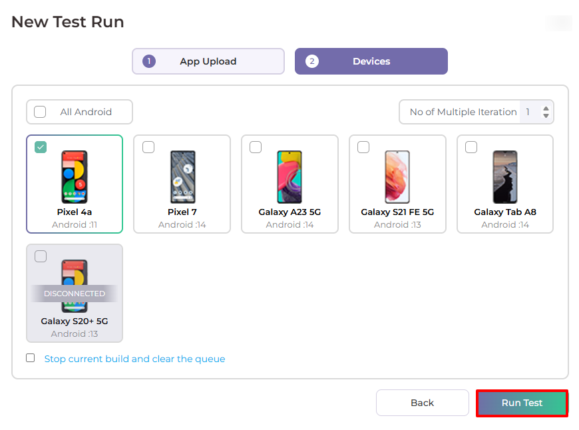The height and width of the screenshot is (430, 579).
Task: Check the Galaxy Tab A8 checkbox
Action: (471, 148)
